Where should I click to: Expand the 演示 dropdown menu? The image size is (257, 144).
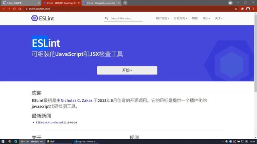(206, 18)
